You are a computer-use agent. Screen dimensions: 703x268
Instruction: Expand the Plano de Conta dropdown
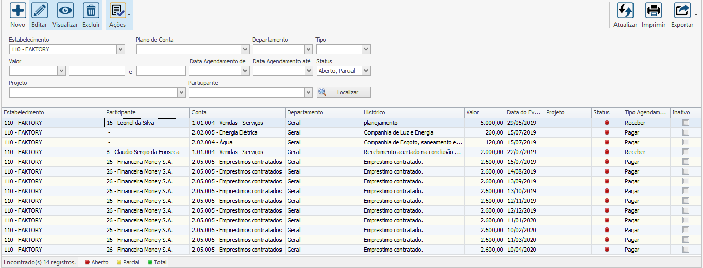point(245,50)
